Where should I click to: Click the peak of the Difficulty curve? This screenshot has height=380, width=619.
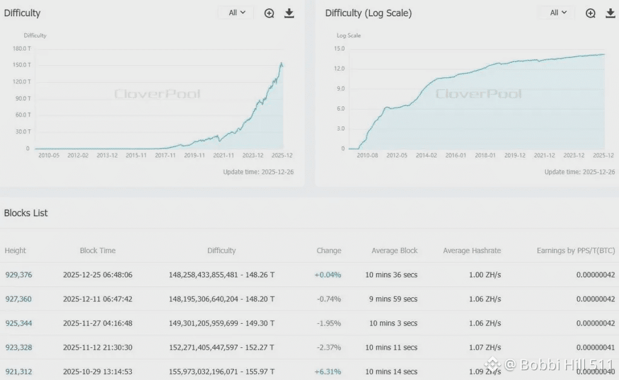282,63
